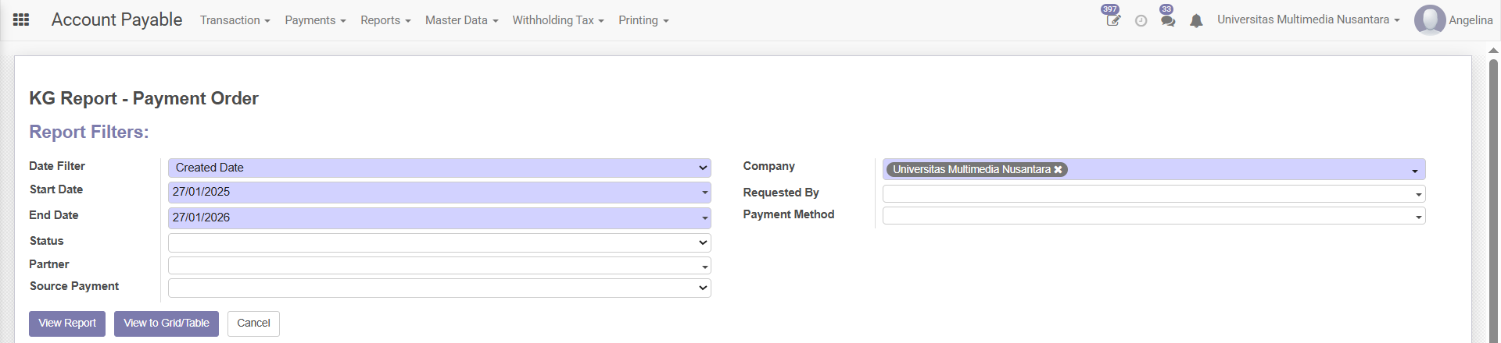
Task: Expand the Status dropdown
Action: [439, 242]
